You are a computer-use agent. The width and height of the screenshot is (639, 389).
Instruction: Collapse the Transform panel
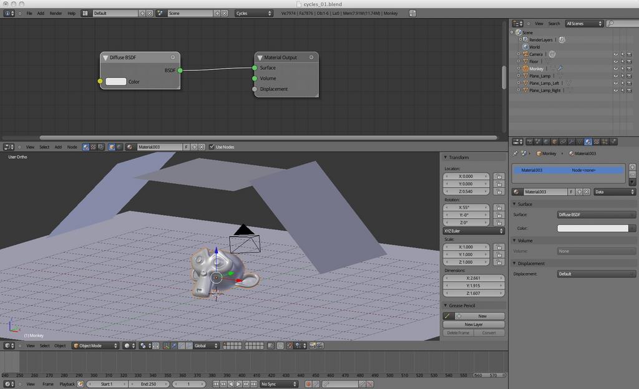[x=445, y=157]
